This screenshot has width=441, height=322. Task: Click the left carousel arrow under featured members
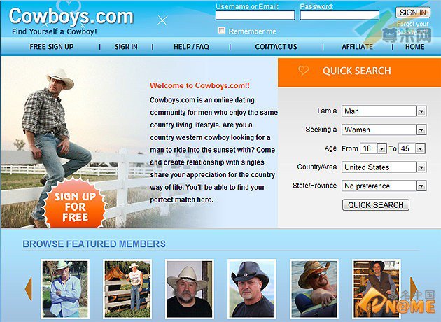[29, 289]
